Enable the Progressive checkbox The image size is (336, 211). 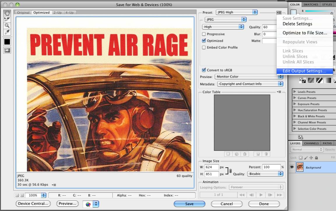(x=204, y=34)
